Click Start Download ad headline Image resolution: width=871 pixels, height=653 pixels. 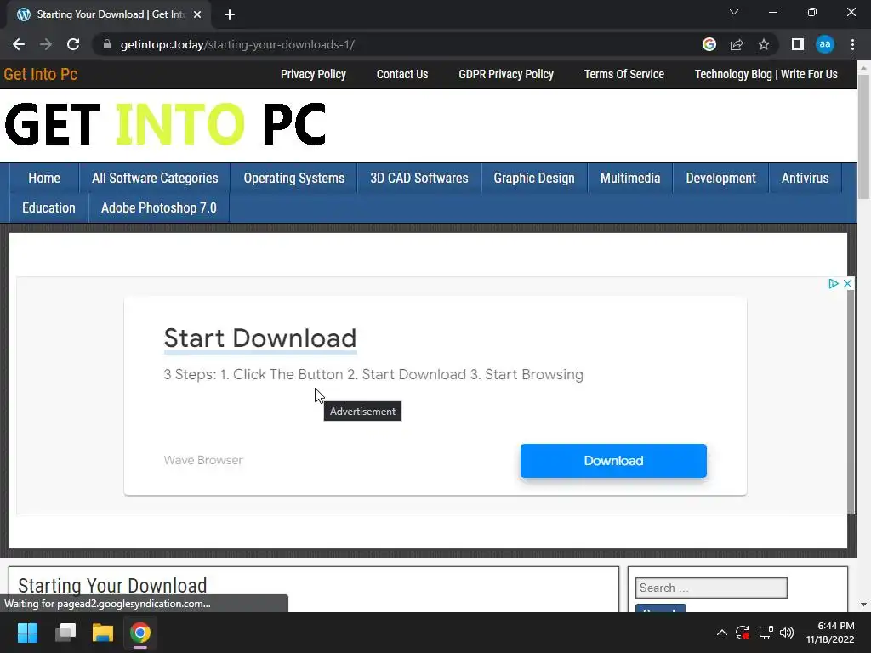[260, 338]
